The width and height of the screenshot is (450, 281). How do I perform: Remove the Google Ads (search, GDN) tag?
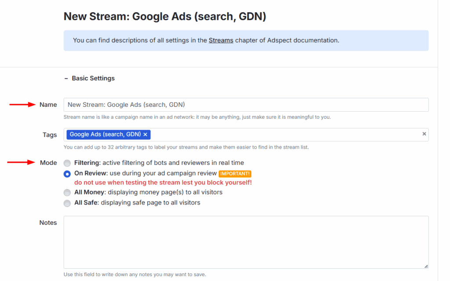click(x=145, y=135)
